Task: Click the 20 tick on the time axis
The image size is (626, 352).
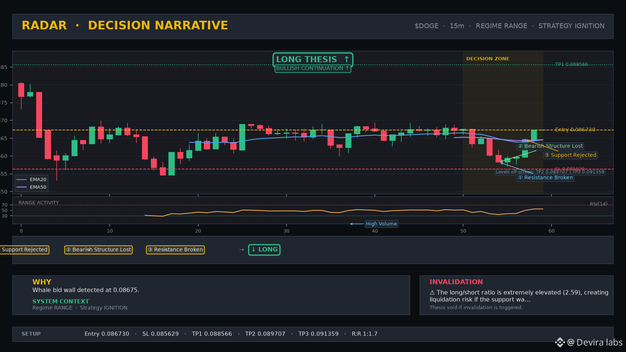Action: click(x=198, y=231)
